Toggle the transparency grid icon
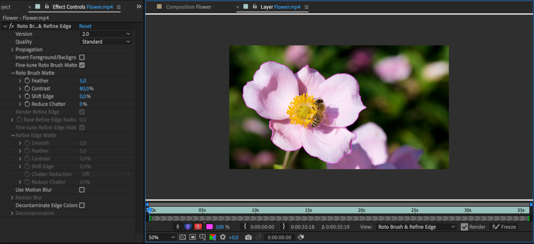Image resolution: width=534 pixels, height=244 pixels. click(183, 237)
